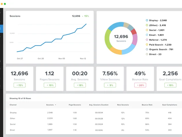Click the red 20% Bounce Rate badge

pyautogui.click(x=140, y=85)
